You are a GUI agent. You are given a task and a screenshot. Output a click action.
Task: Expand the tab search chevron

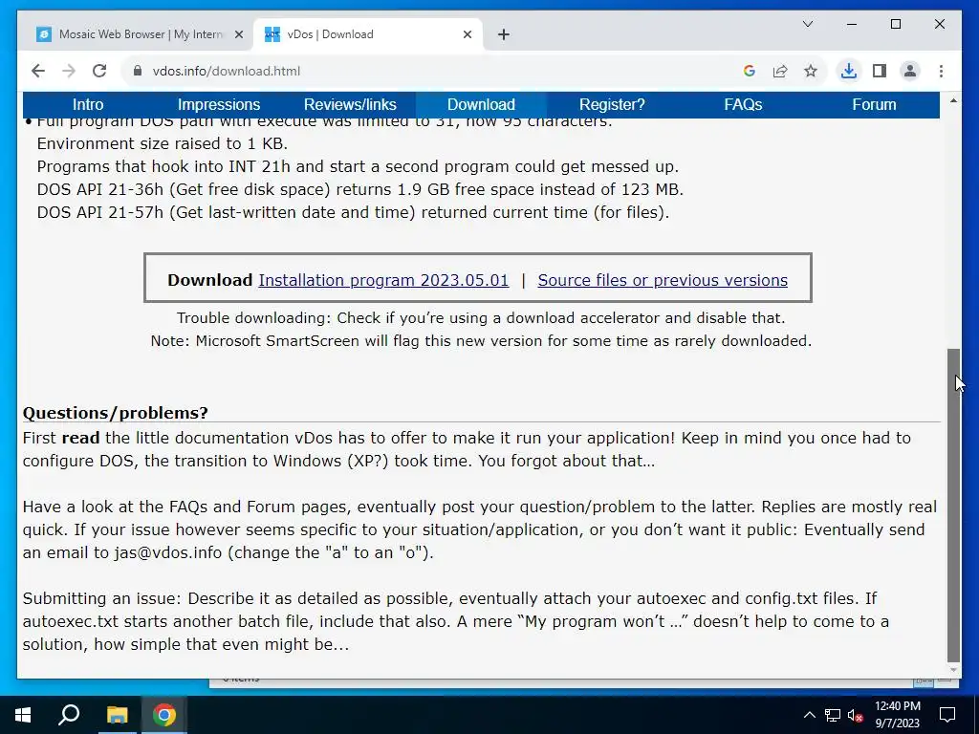pyautogui.click(x=807, y=24)
